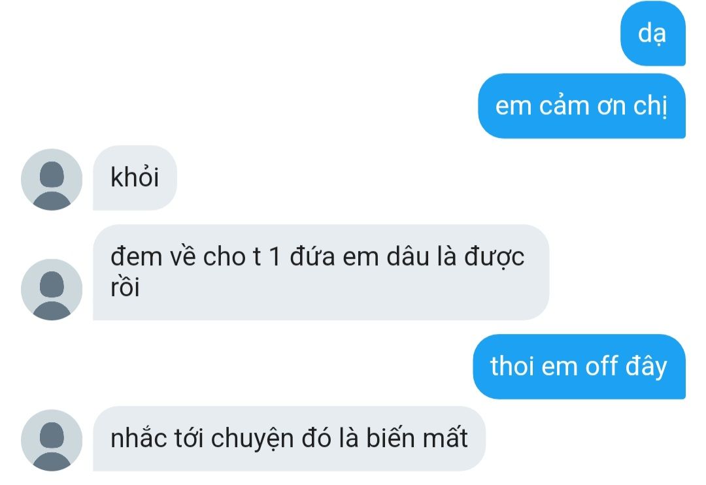Click the word "đem" starting the long message
This screenshot has height=485, width=706.
point(136,257)
